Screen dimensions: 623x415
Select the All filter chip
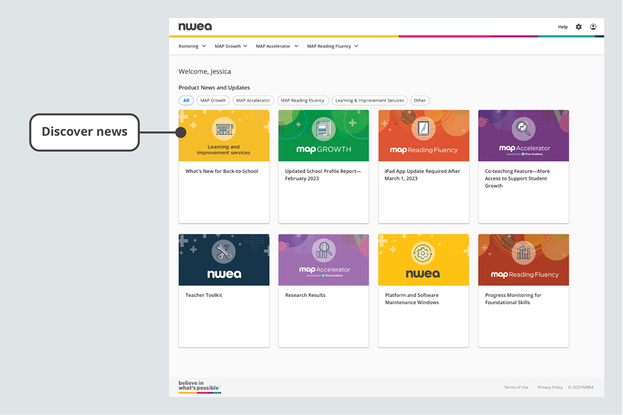click(x=186, y=100)
